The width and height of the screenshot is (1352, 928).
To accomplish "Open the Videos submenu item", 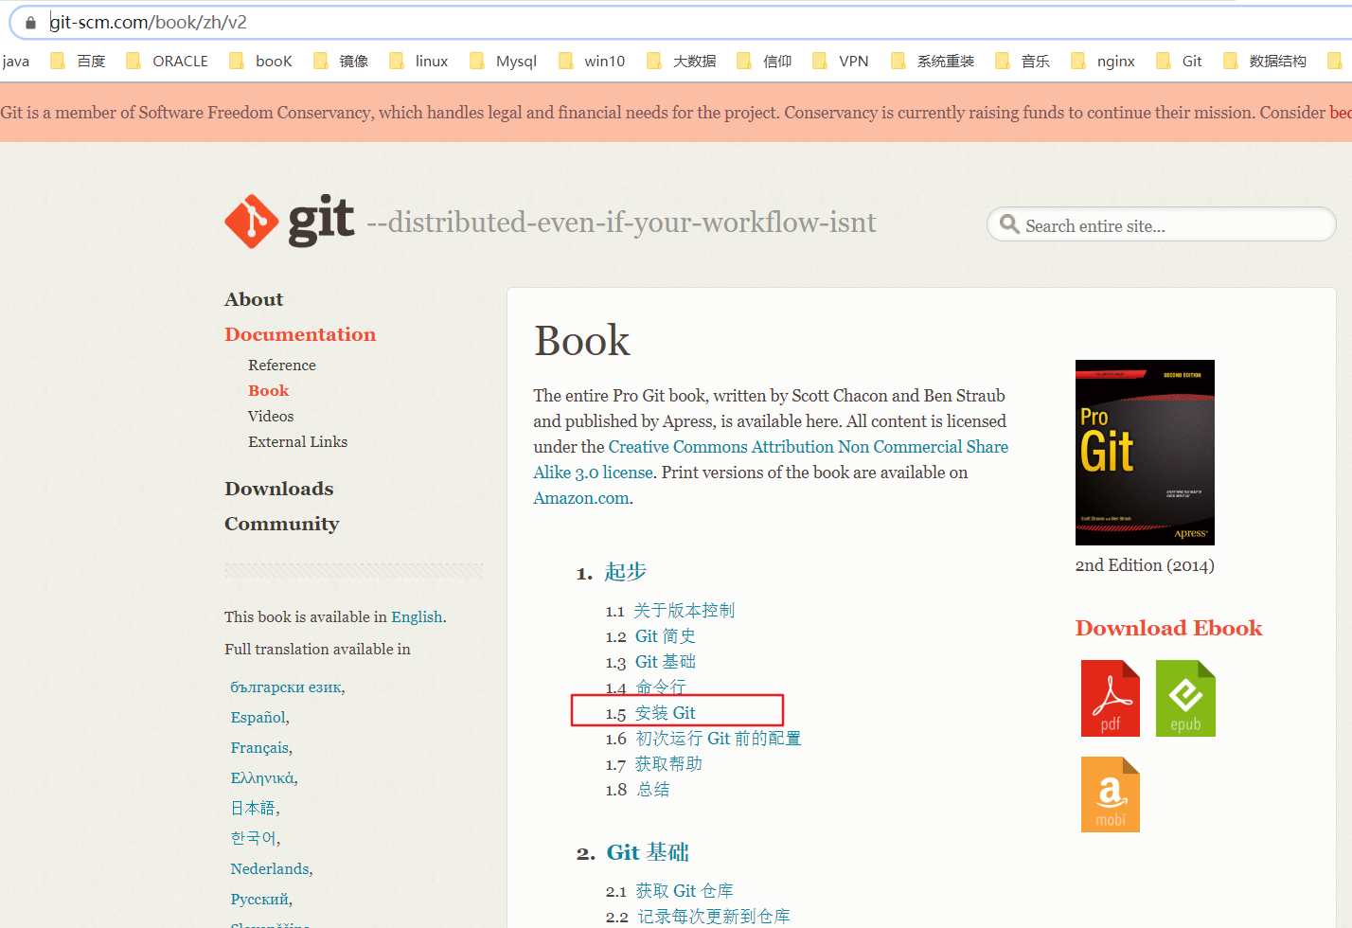I will 271,416.
